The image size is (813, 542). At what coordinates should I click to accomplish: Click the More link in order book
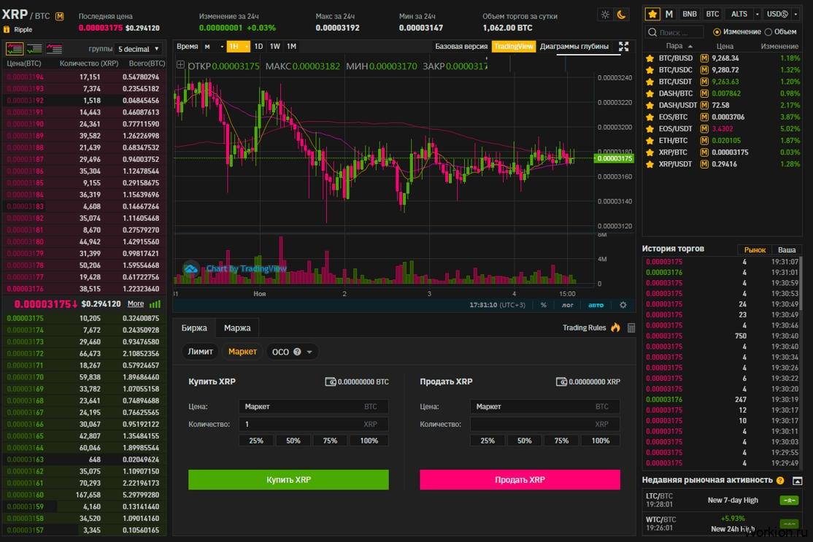[x=136, y=304]
